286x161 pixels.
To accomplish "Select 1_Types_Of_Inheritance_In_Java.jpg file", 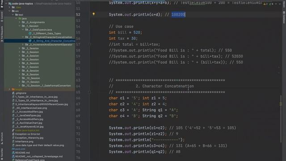I will coord(35,97).
